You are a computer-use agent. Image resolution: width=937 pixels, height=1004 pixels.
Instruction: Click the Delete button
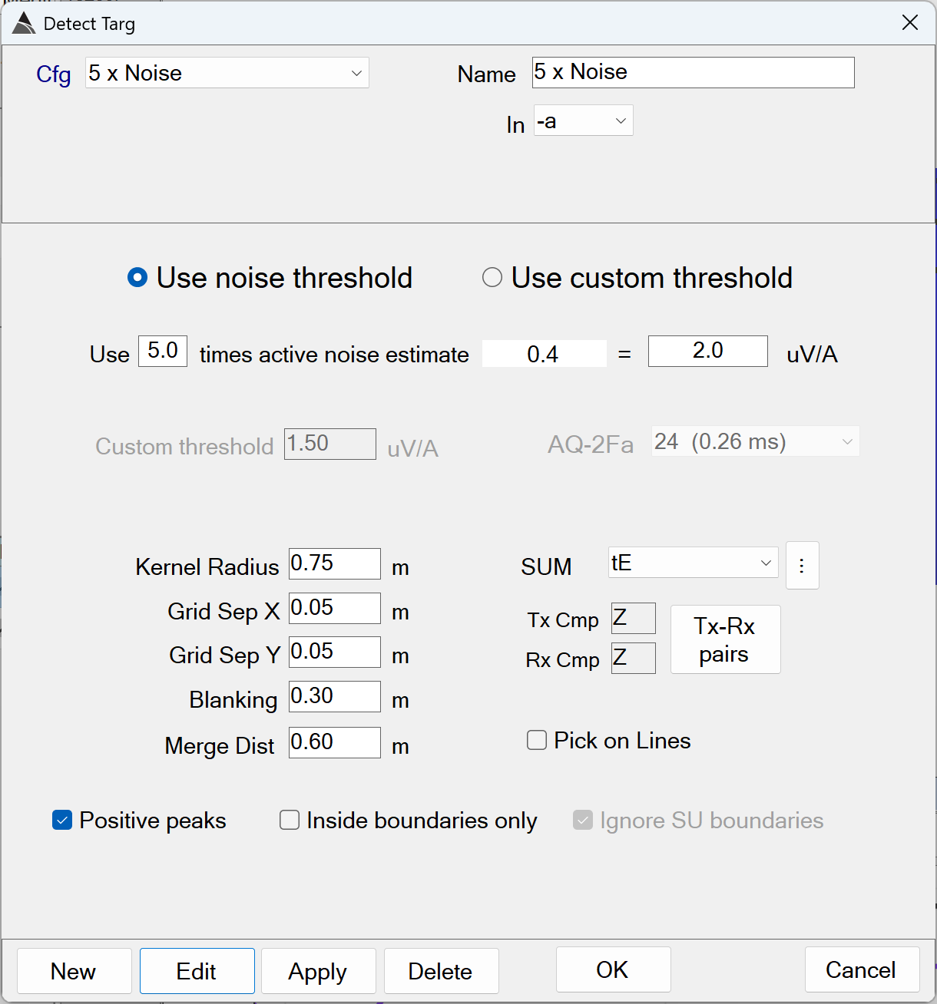pos(441,971)
